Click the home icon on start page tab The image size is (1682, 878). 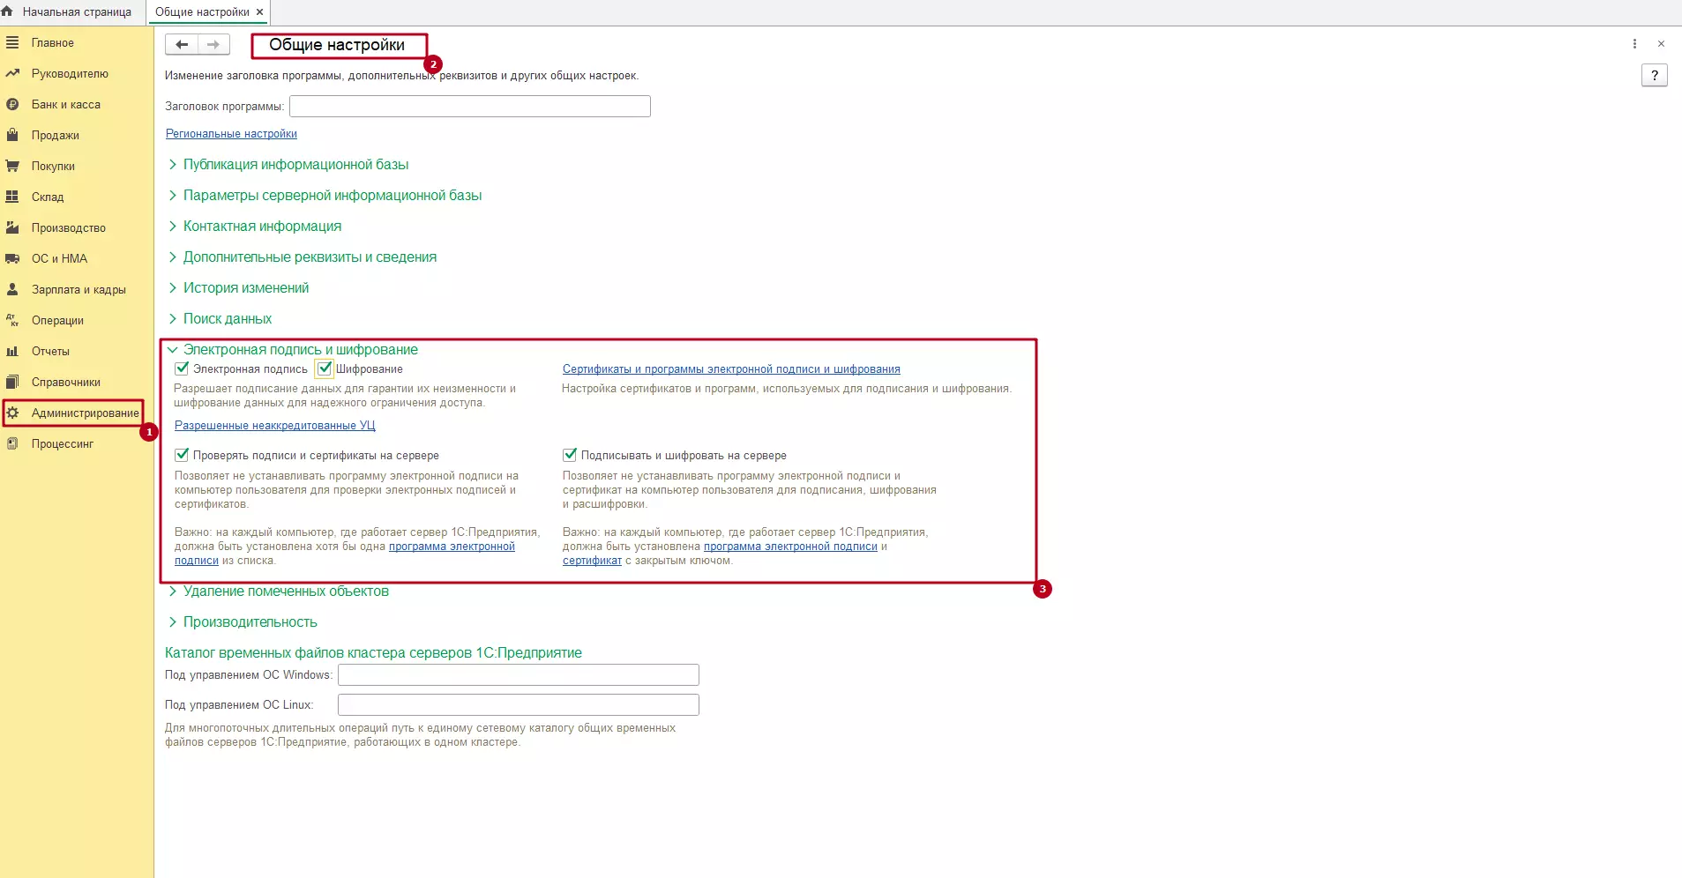tap(7, 11)
